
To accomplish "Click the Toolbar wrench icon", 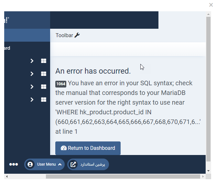I will [77, 35].
